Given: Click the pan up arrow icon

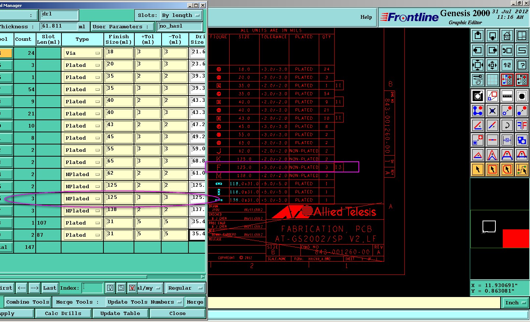Looking at the screenshot, I should [478, 36].
